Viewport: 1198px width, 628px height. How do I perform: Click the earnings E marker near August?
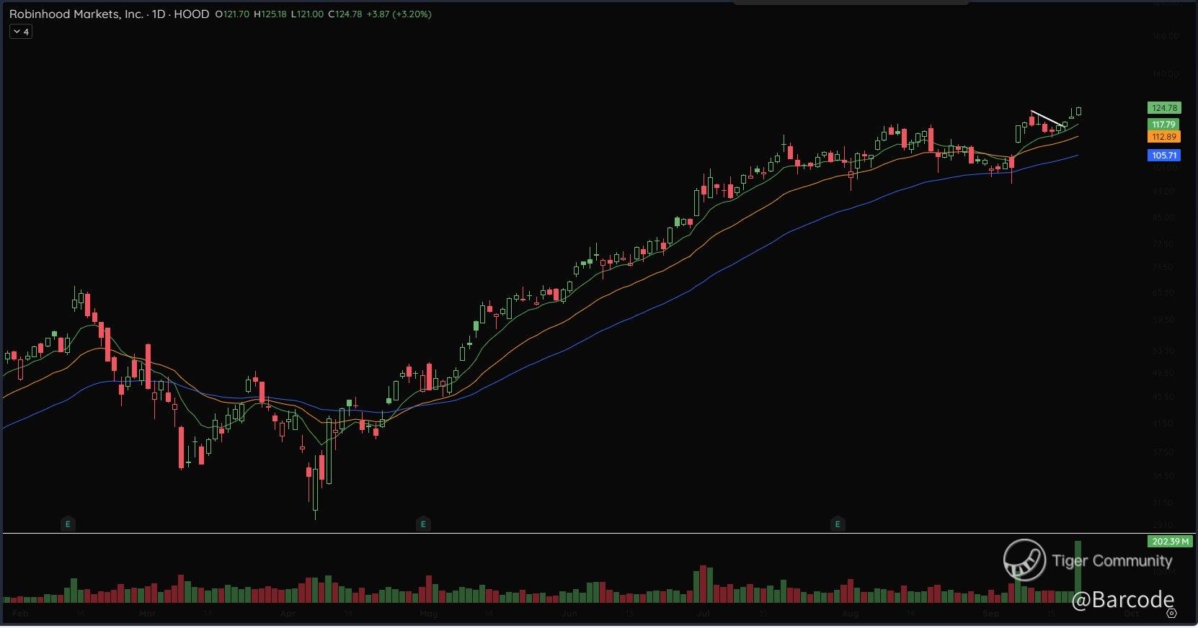838,524
